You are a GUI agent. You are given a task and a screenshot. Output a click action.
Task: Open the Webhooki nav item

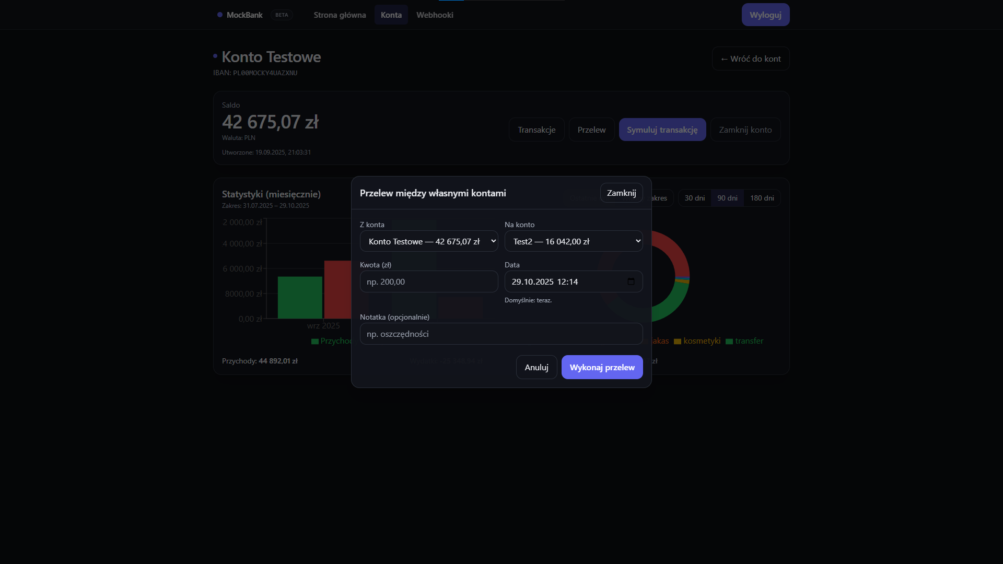[x=435, y=15]
